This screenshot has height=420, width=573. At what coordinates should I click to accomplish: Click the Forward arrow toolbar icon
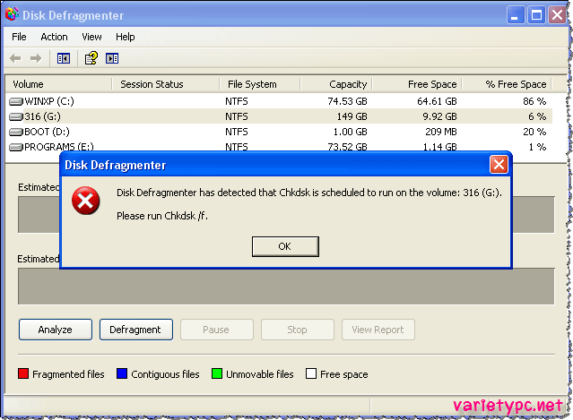(36, 58)
